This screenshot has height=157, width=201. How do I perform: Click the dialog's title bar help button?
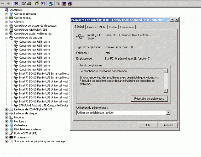(172, 20)
